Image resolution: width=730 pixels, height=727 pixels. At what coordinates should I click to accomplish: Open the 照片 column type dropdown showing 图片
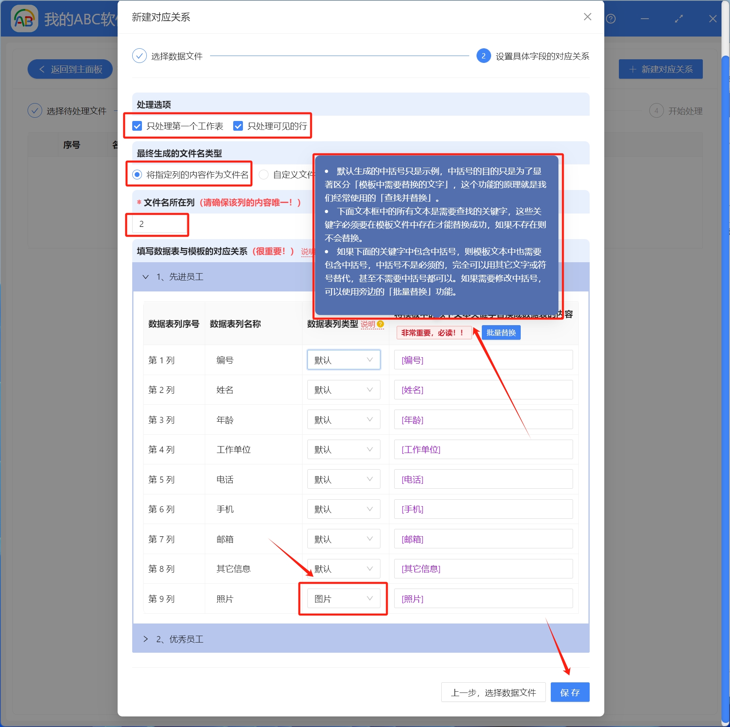[343, 598]
